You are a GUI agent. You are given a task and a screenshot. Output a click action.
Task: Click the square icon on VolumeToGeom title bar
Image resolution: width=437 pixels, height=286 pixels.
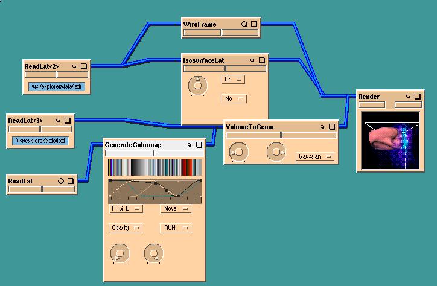331,127
